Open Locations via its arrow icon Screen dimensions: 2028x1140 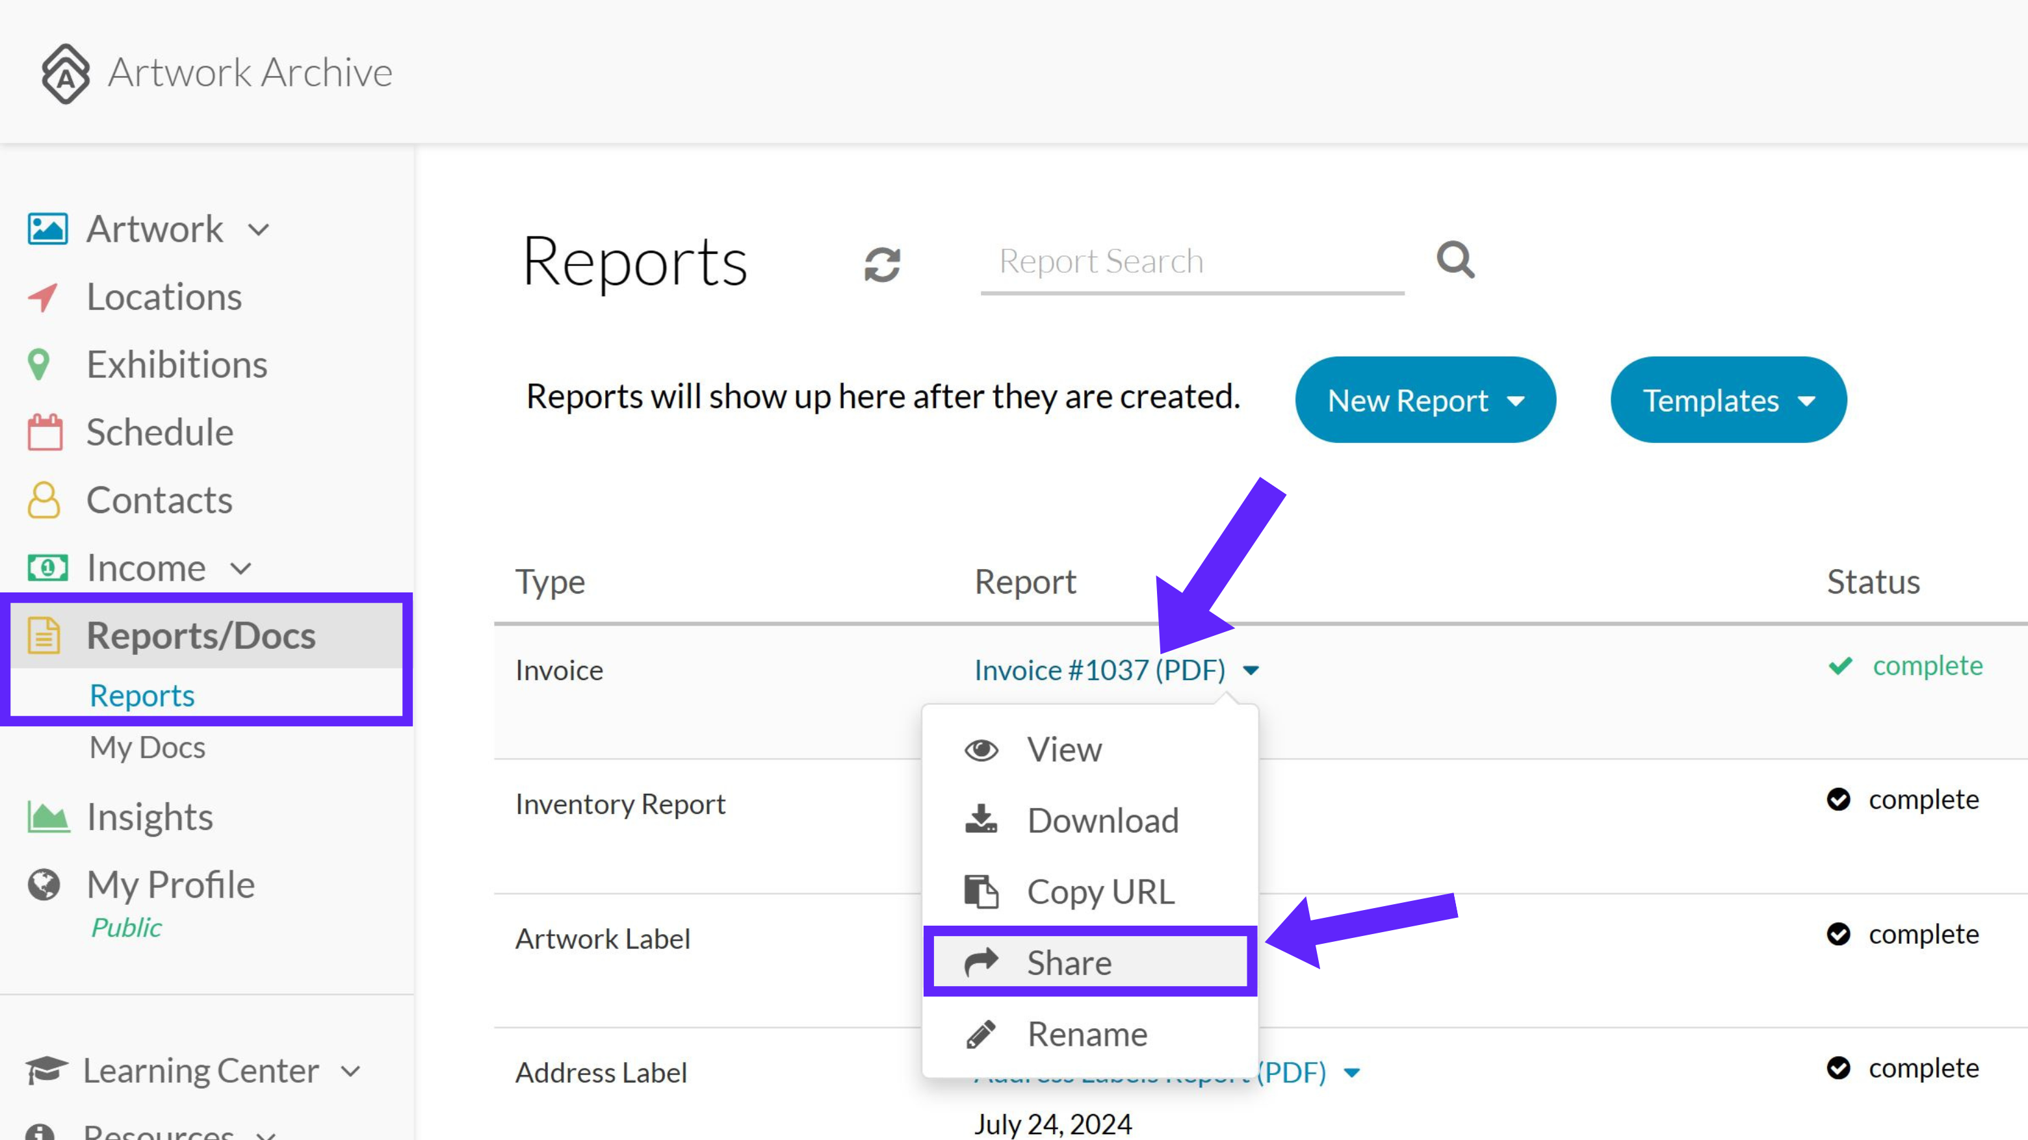[x=42, y=298]
